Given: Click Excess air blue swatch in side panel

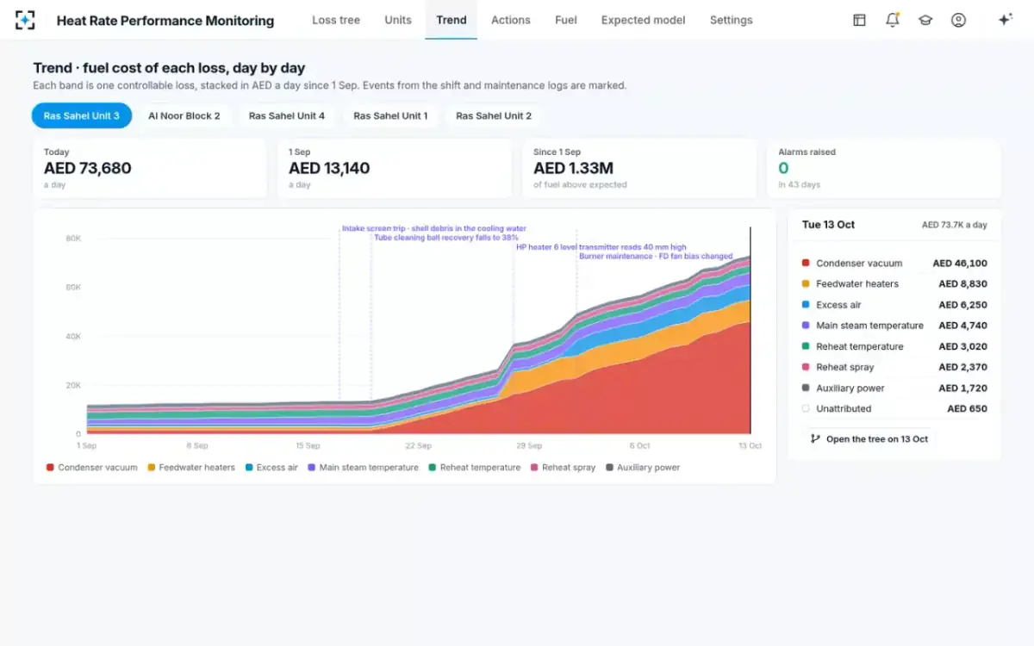Looking at the screenshot, I should click(x=806, y=305).
